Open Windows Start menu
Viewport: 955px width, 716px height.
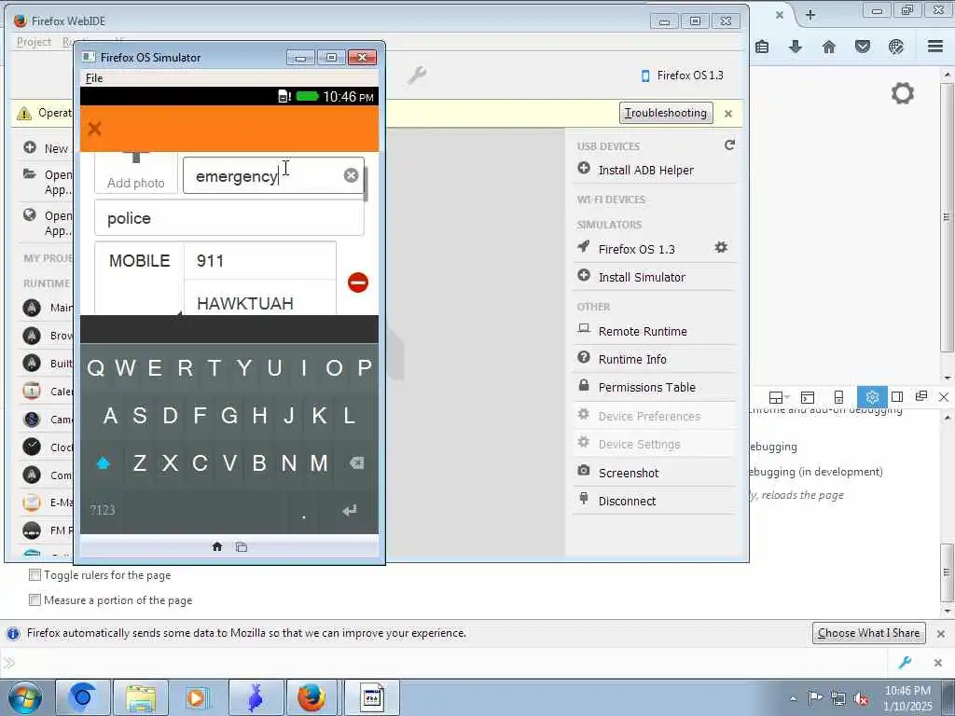25,698
